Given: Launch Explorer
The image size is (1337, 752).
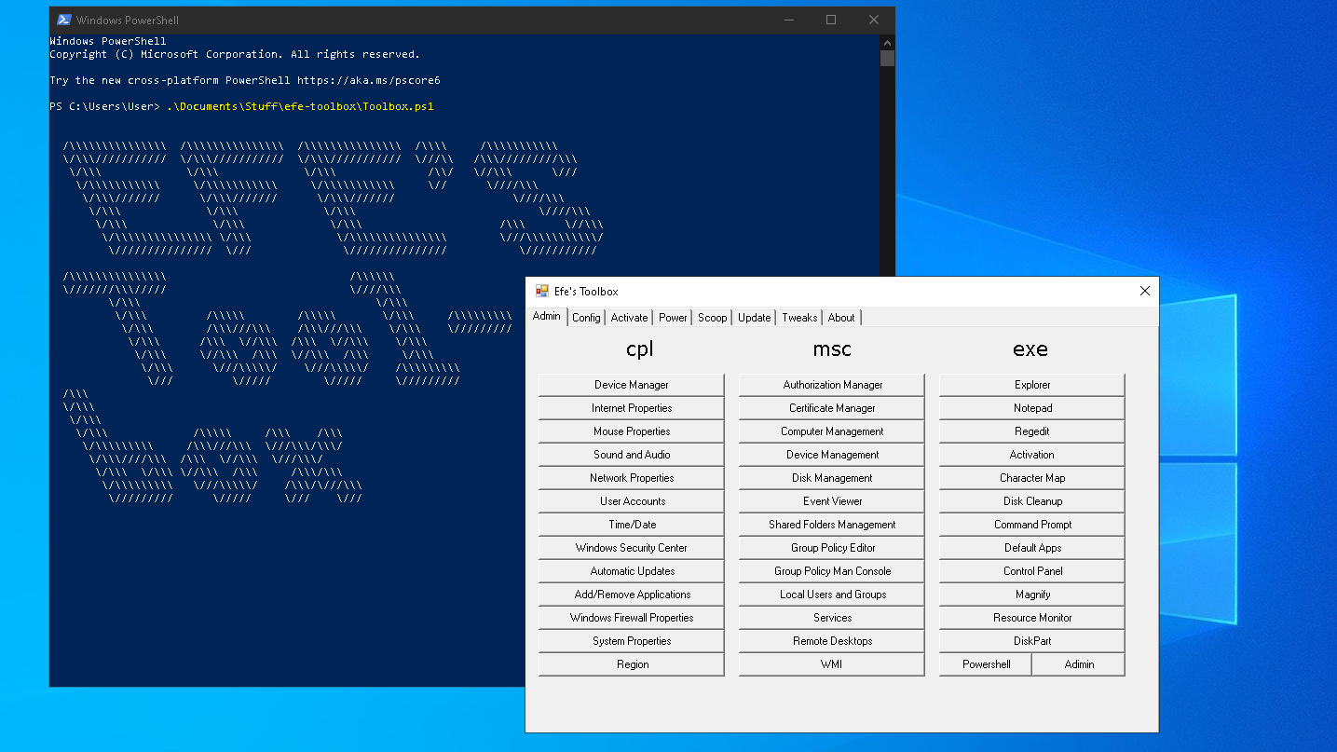Looking at the screenshot, I should (x=1032, y=385).
